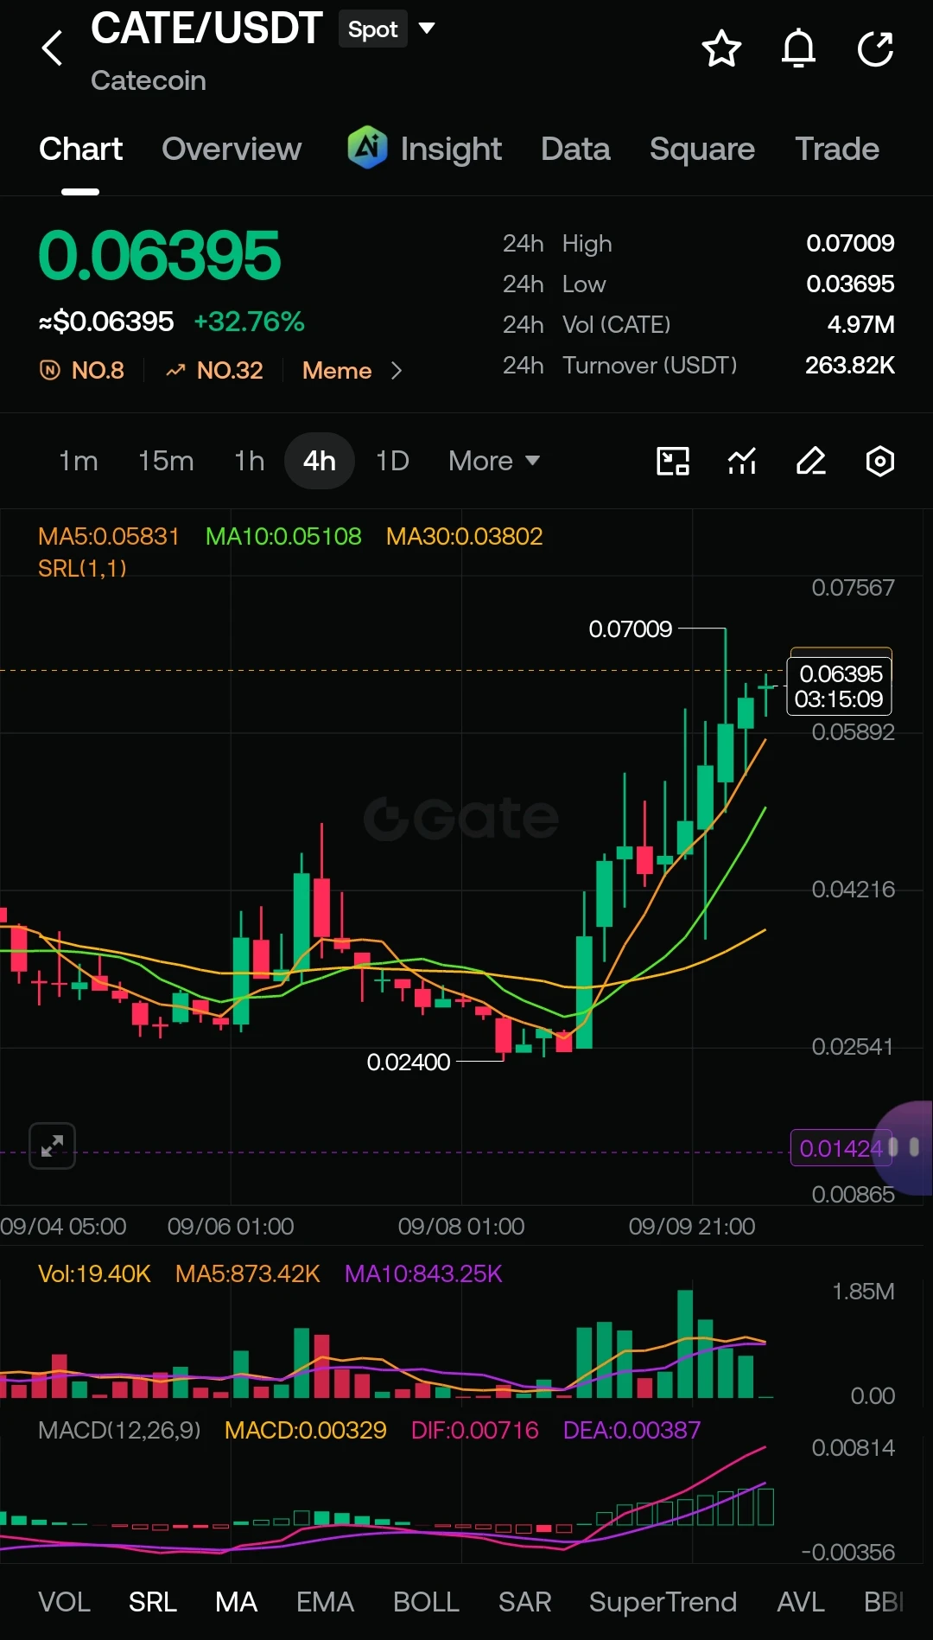Select the 1m timeframe

79,461
